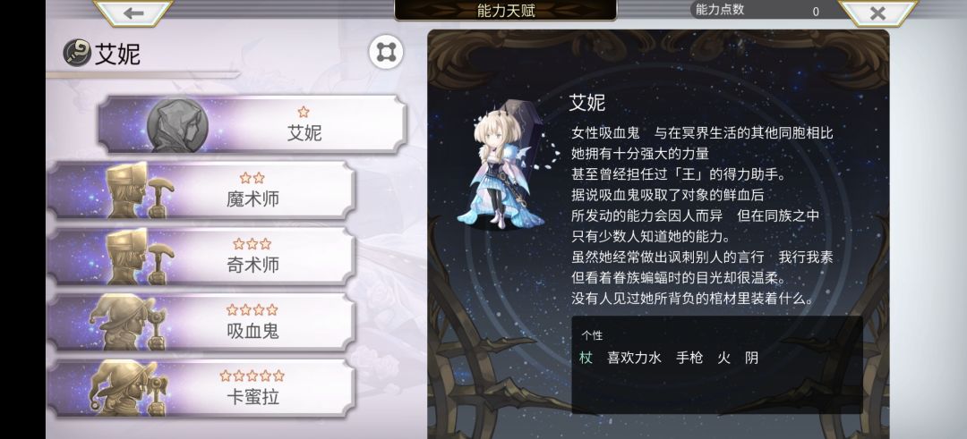Tap the hooded figure icon on 艾妮
This screenshot has width=967, height=439.
coord(177,125)
